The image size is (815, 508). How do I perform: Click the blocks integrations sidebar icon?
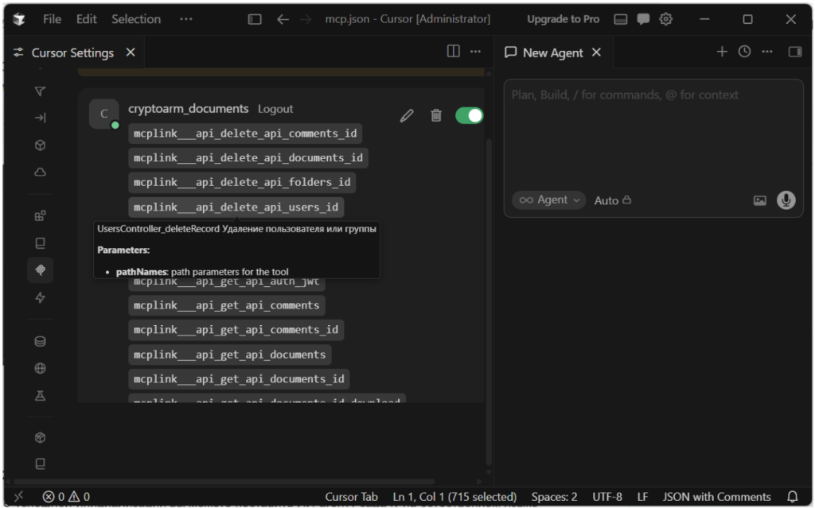[x=40, y=215]
